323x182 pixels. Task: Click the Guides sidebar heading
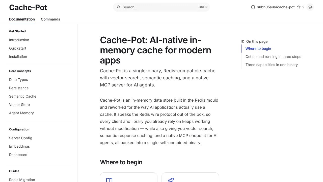tap(14, 171)
